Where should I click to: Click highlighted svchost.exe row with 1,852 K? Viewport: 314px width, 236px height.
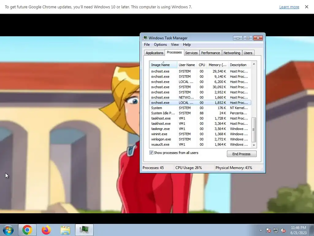click(200, 103)
